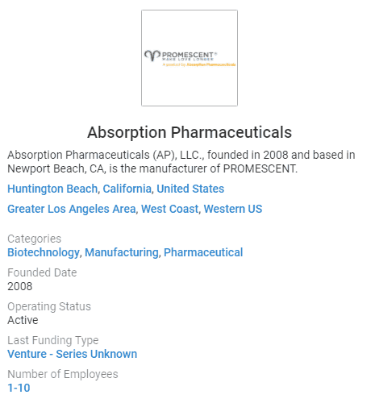Screen dimensions: 375x399
Task: Open the West Coast region link
Action: point(170,209)
